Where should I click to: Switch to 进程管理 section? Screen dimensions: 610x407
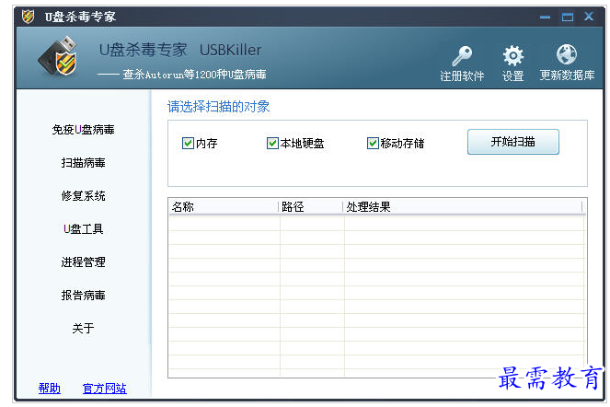[83, 262]
